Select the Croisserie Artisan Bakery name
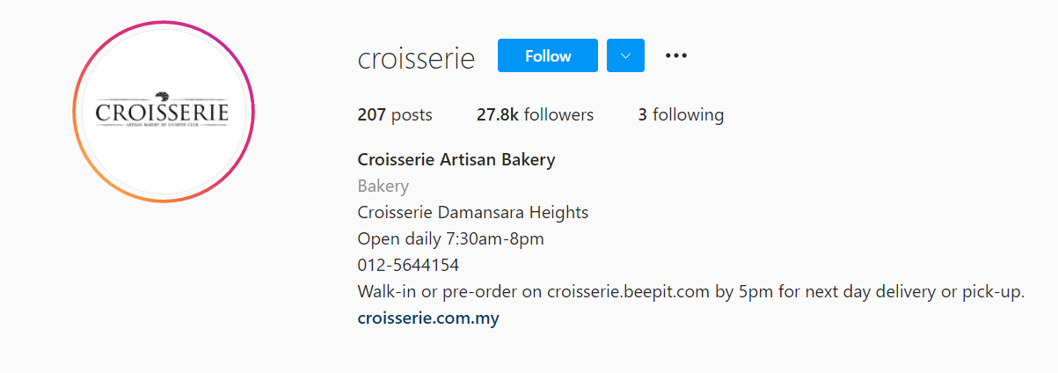Screen dimensions: 1058x373 click(456, 160)
